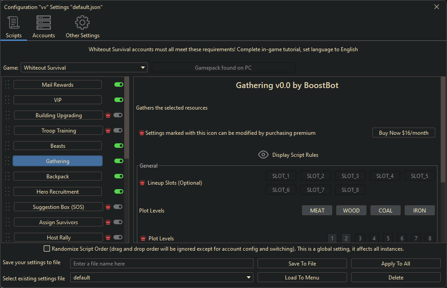The image size is (447, 288).
Task: Click the drag handle beside Suggestion Box (SOS)
Action: (x=7, y=207)
